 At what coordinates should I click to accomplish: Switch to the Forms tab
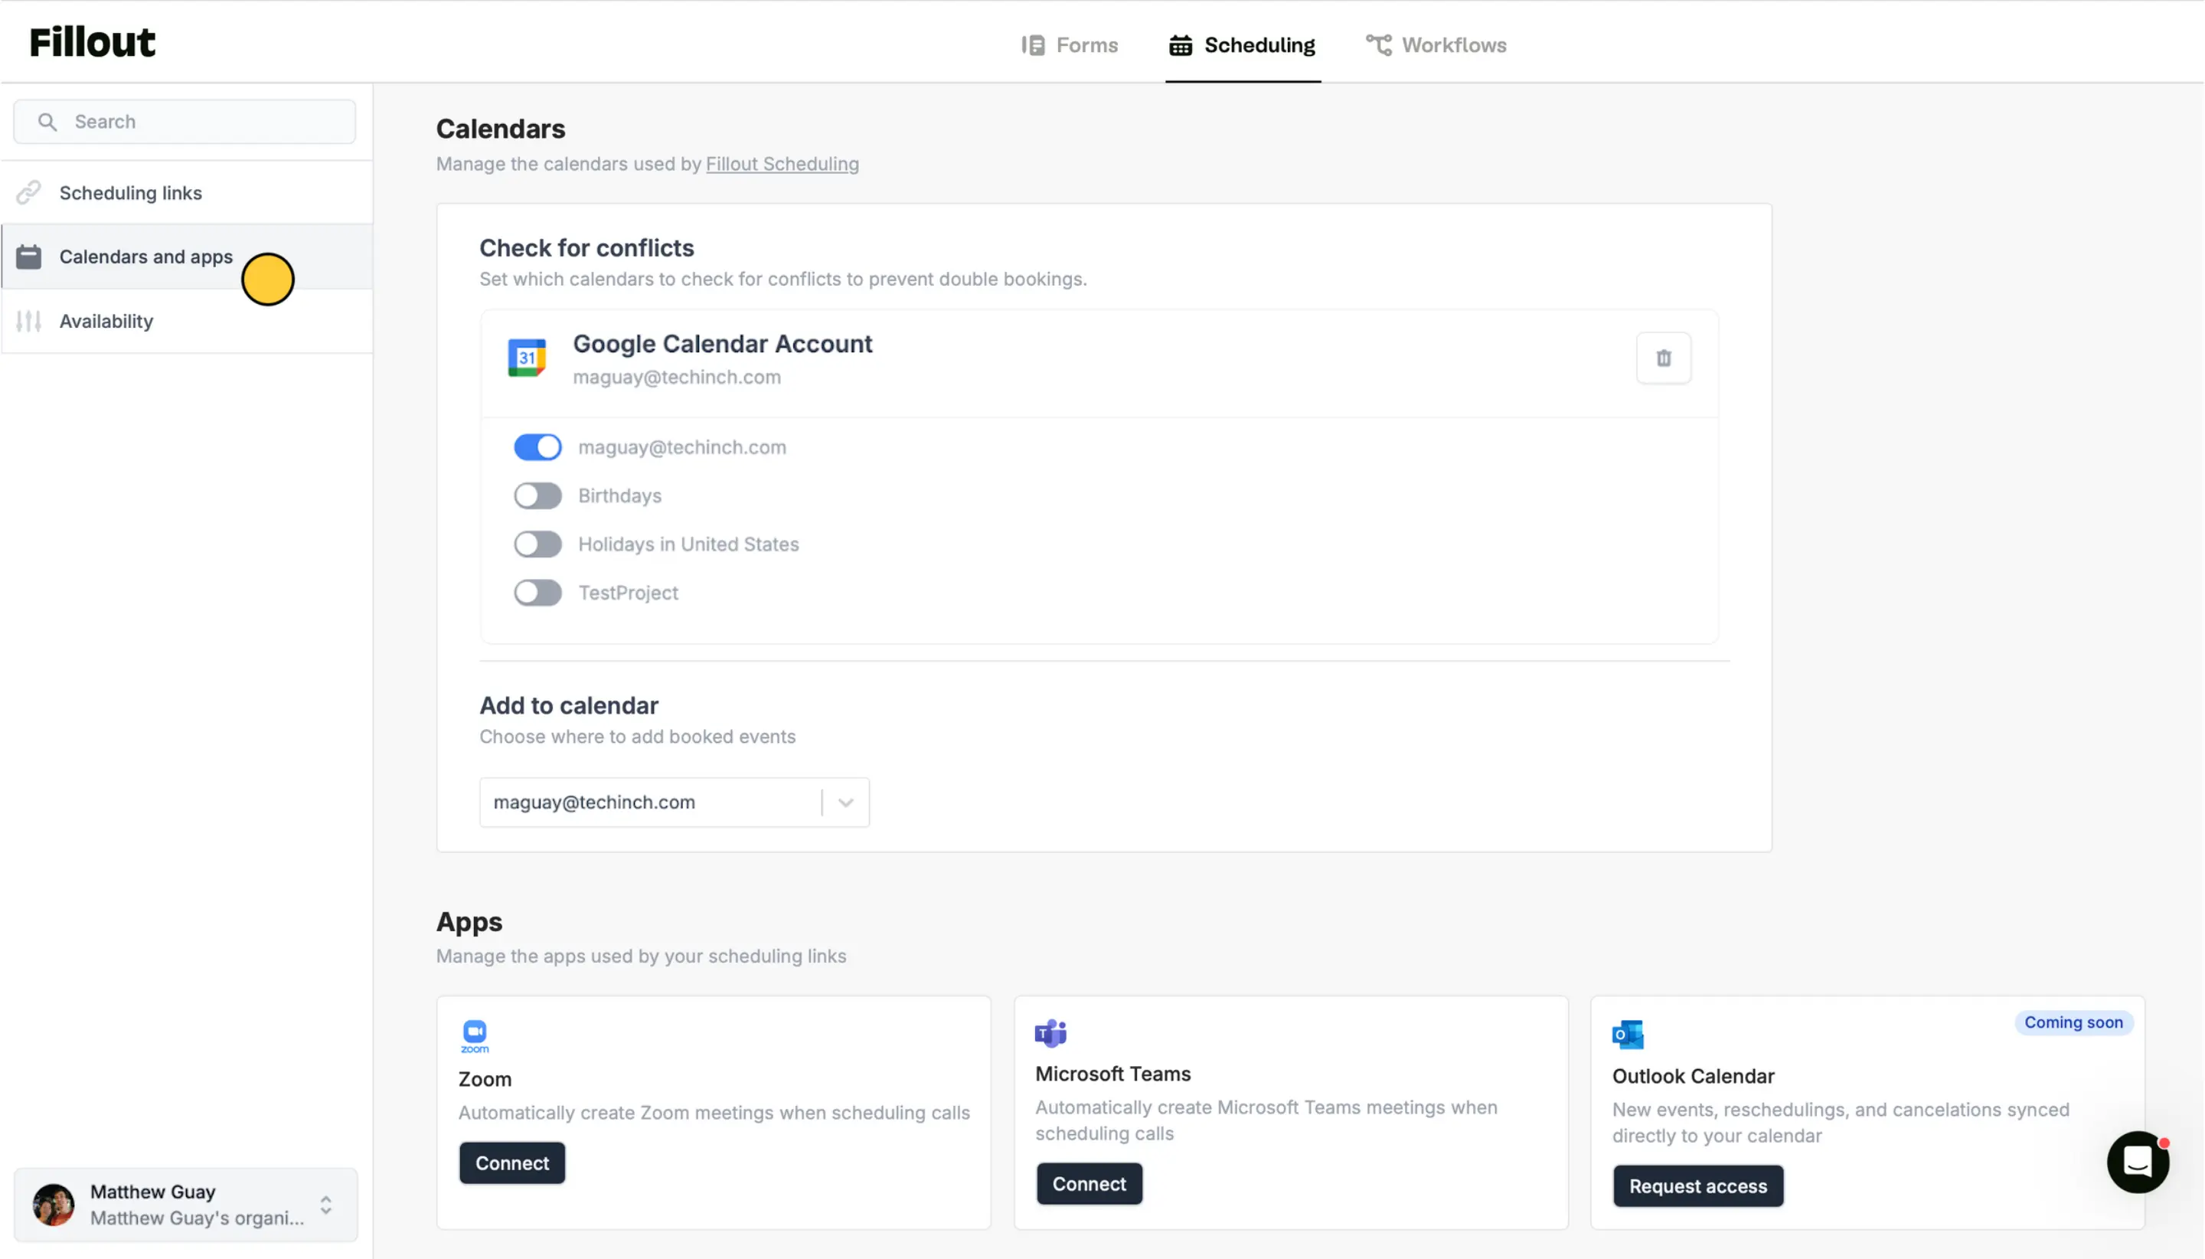coord(1070,45)
